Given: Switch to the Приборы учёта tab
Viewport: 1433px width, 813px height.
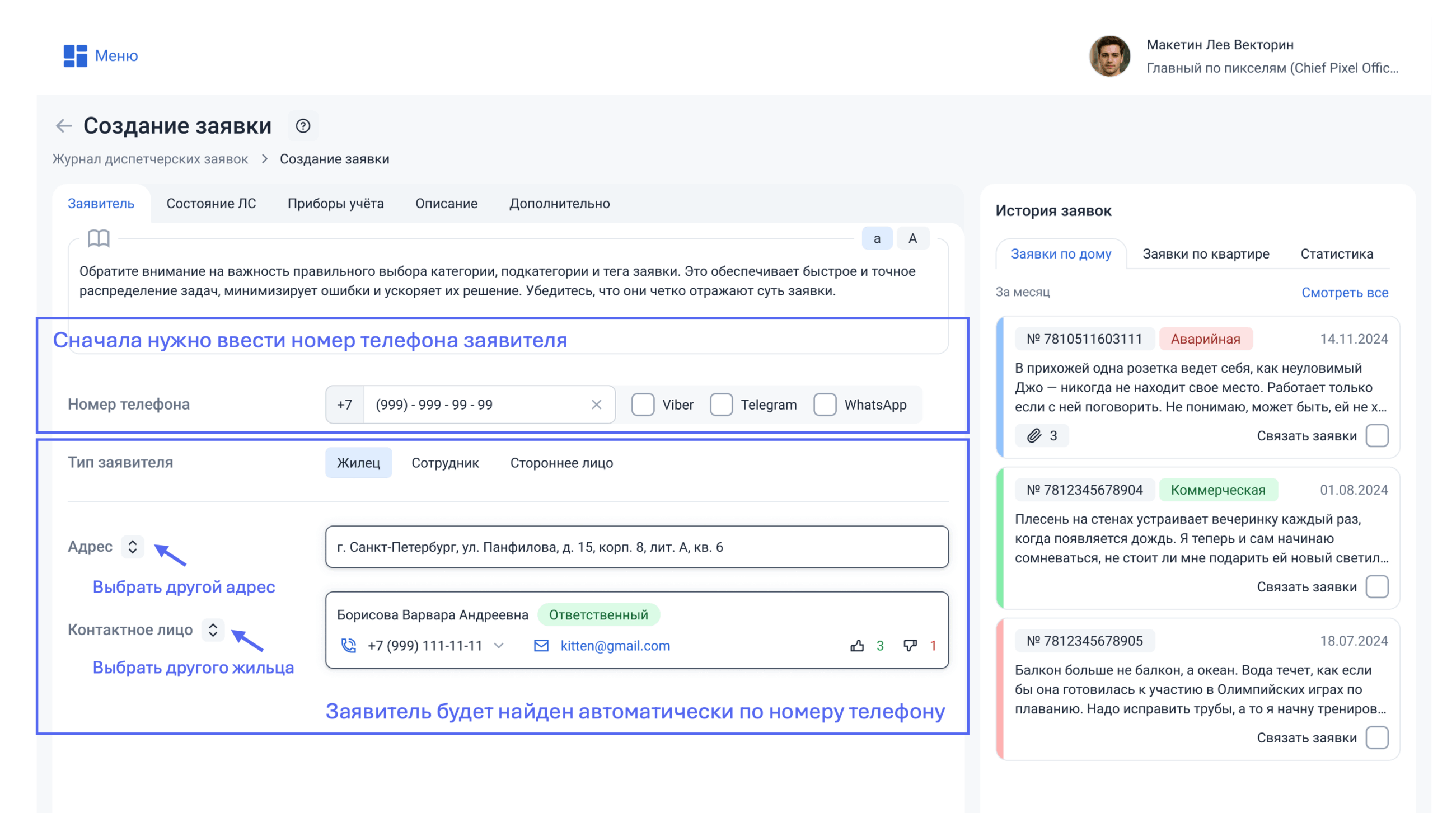Looking at the screenshot, I should pyautogui.click(x=335, y=204).
